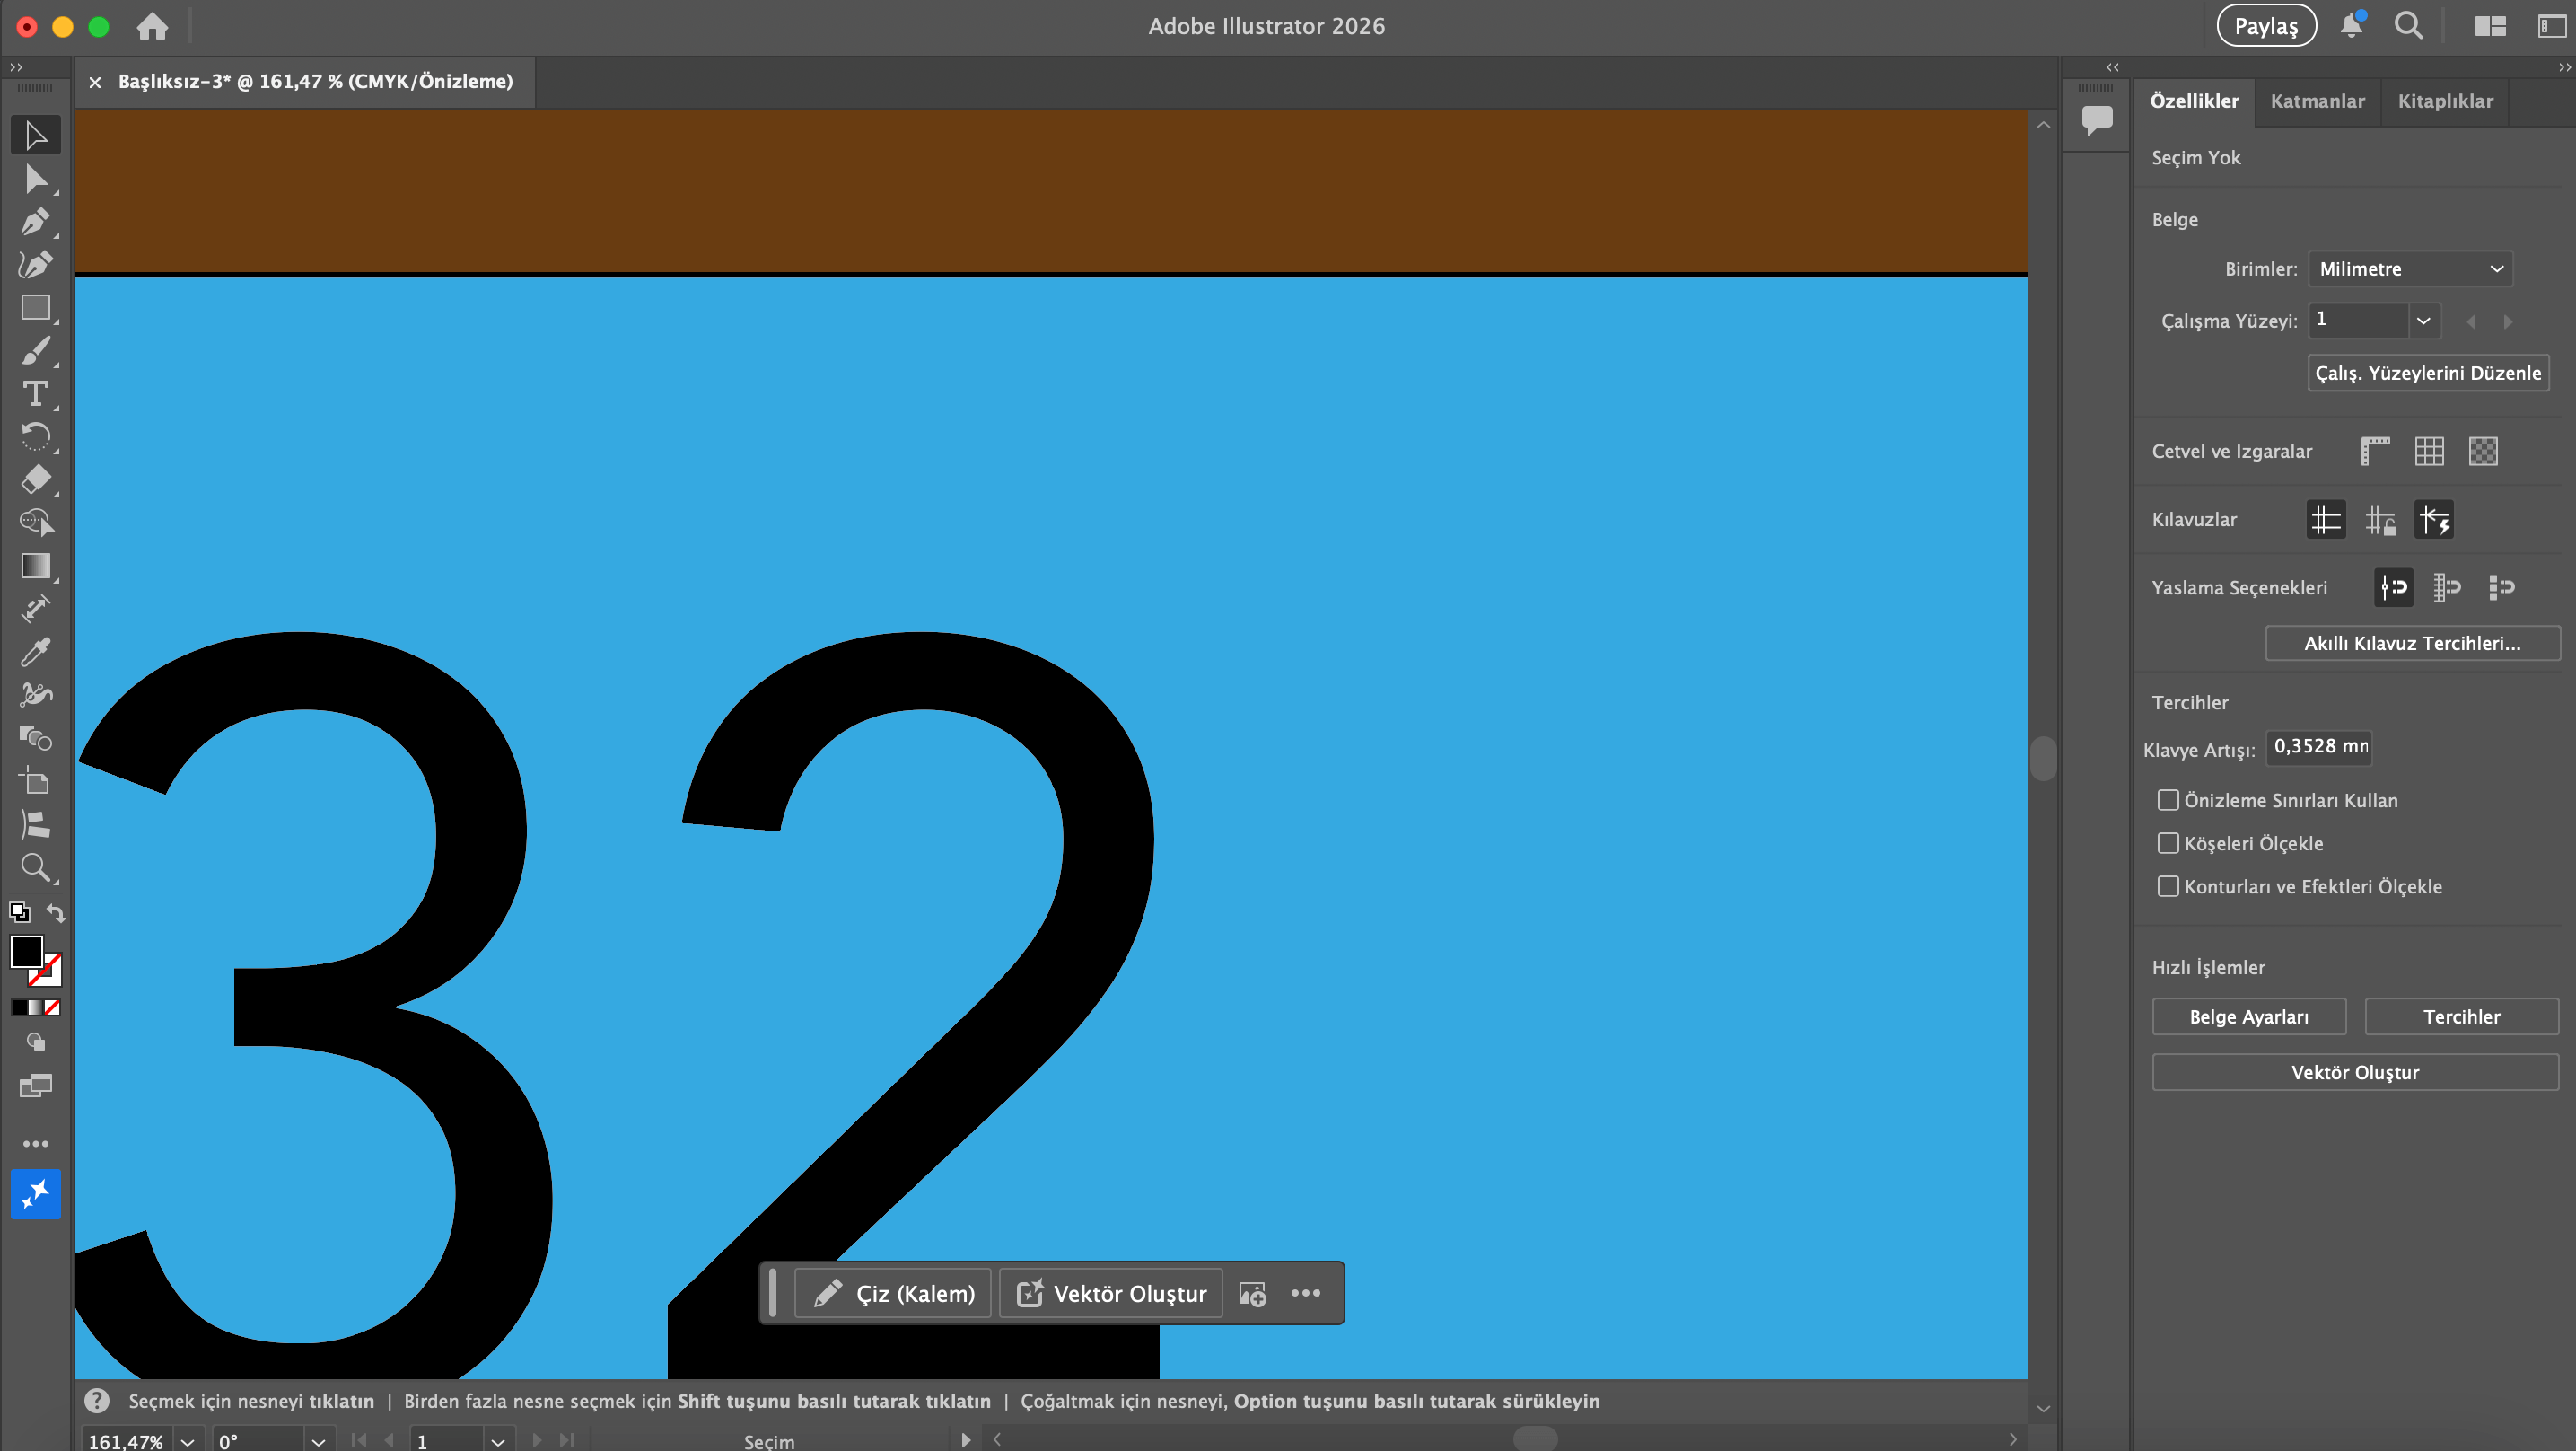The height and width of the screenshot is (1451, 2576).
Task: Show rulers icon in Cetvel ve Izgaralar
Action: 2375,452
